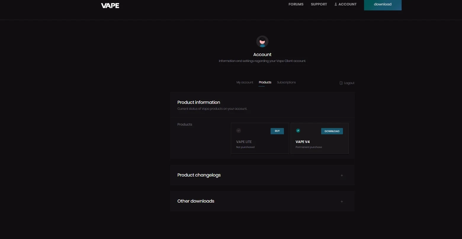
Task: Click the 'Information and settings regarding' description
Action: tap(262, 61)
